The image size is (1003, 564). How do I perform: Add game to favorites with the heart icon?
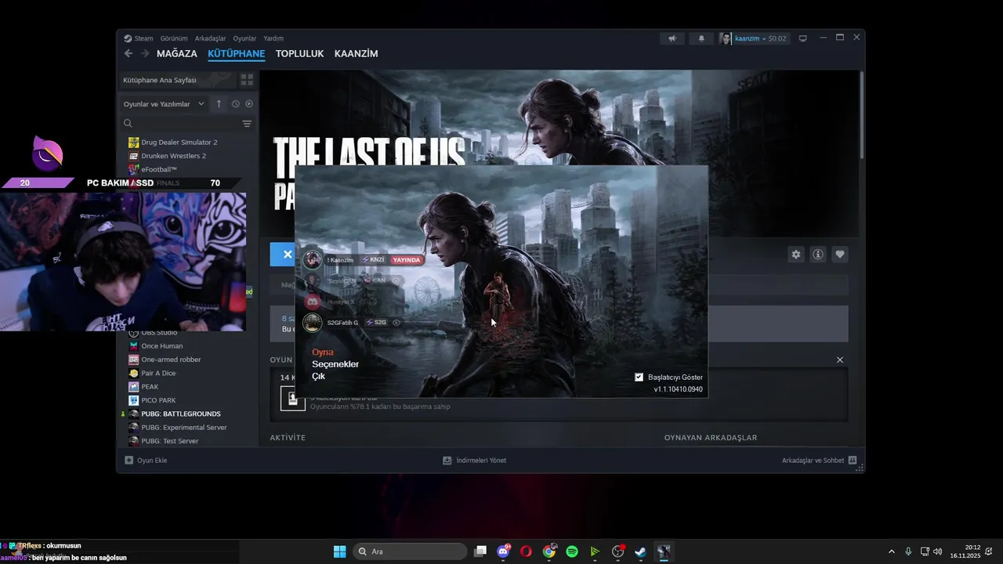(840, 255)
